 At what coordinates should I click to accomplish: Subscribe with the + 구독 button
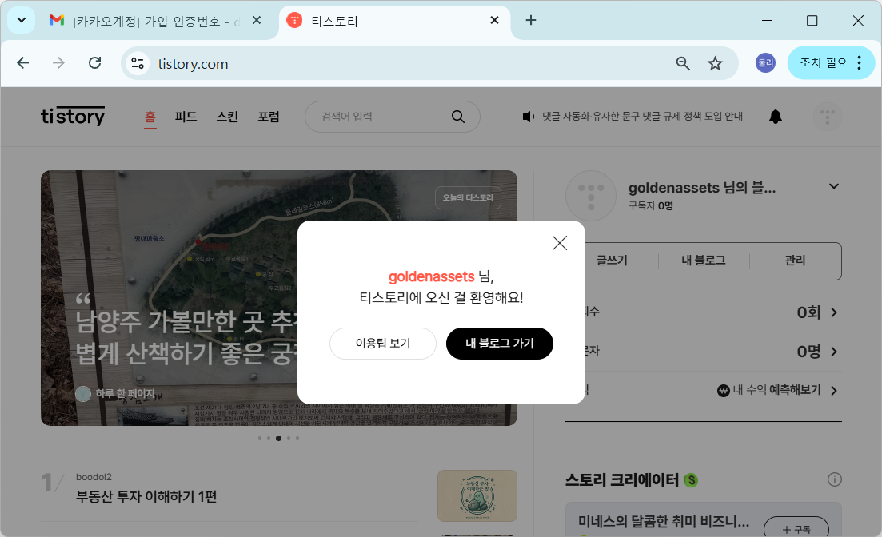pyautogui.click(x=796, y=528)
